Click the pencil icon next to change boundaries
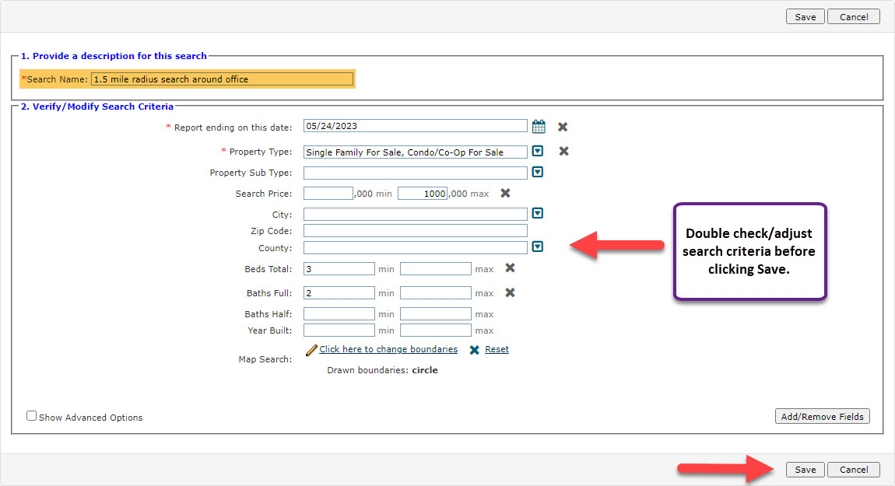This screenshot has height=486, width=895. point(311,350)
